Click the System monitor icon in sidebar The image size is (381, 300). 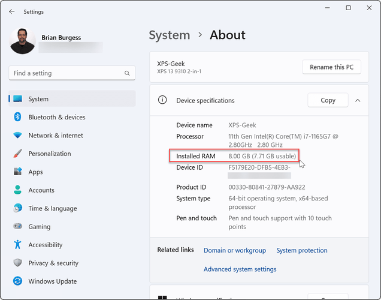click(18, 99)
